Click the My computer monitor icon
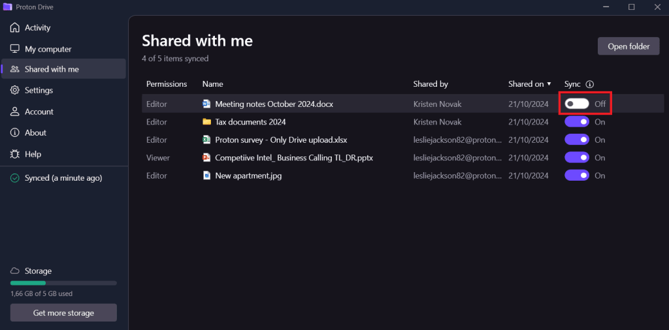 click(15, 49)
